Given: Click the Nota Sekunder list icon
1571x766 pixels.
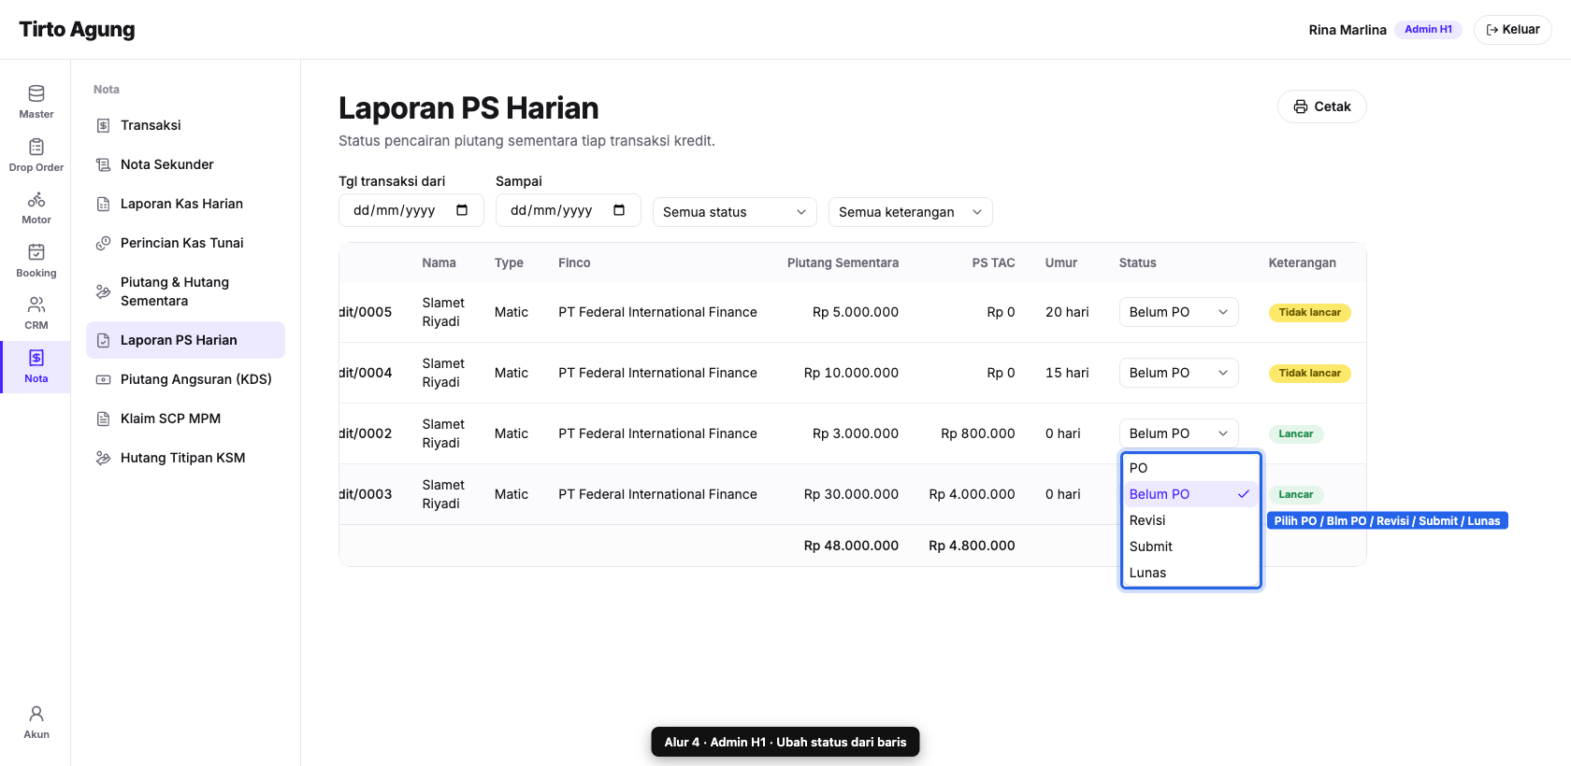Looking at the screenshot, I should 104,164.
